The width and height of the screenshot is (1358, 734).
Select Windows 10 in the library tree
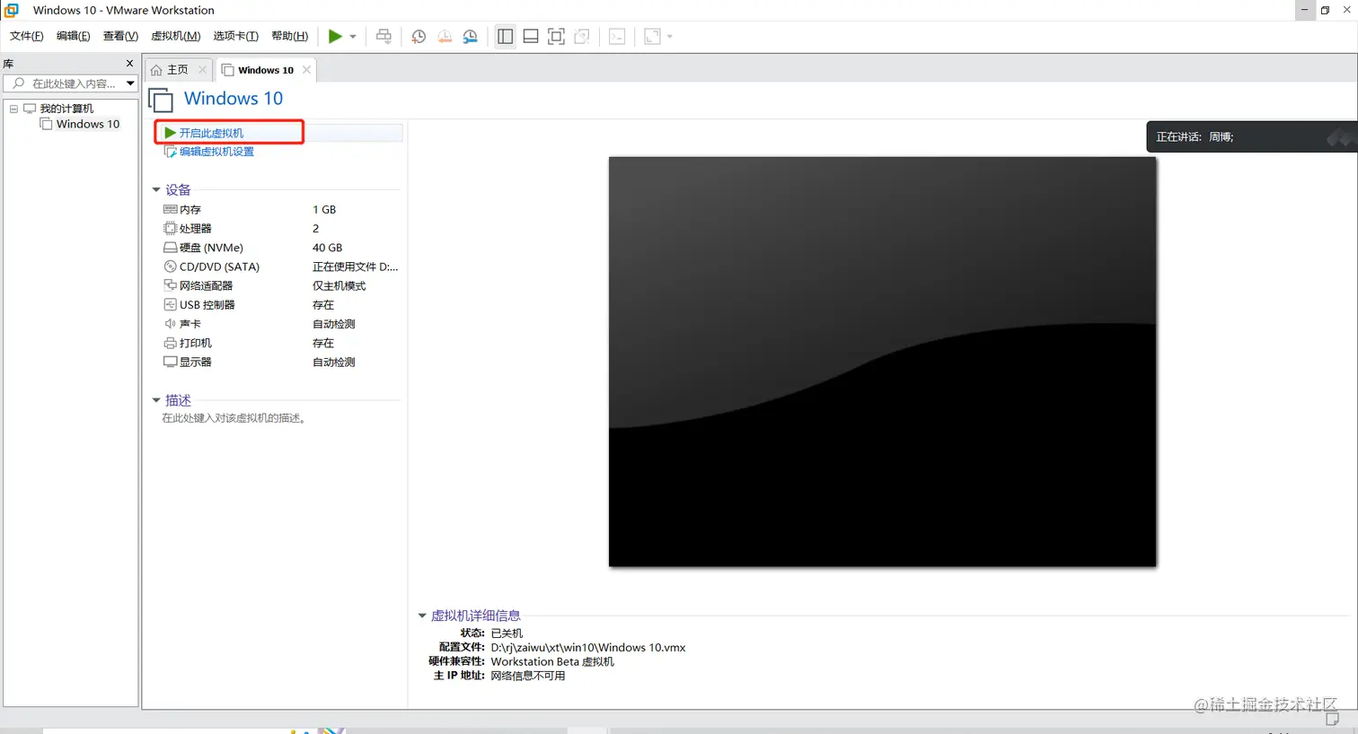coord(88,125)
